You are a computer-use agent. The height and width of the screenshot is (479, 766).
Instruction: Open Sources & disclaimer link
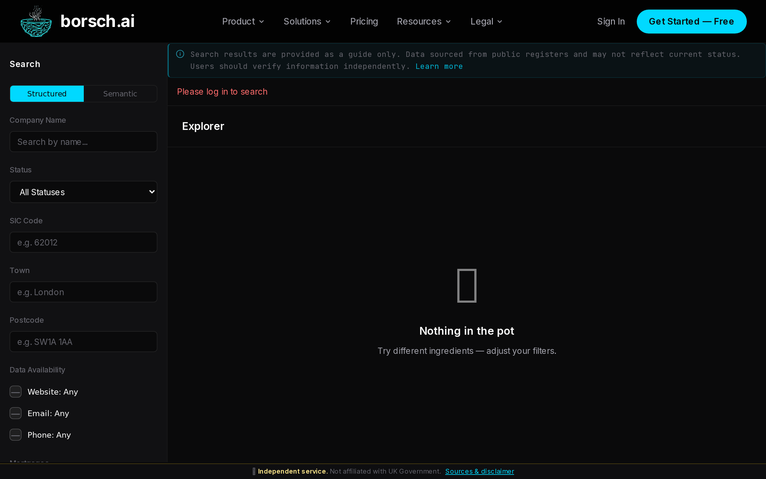(479, 472)
